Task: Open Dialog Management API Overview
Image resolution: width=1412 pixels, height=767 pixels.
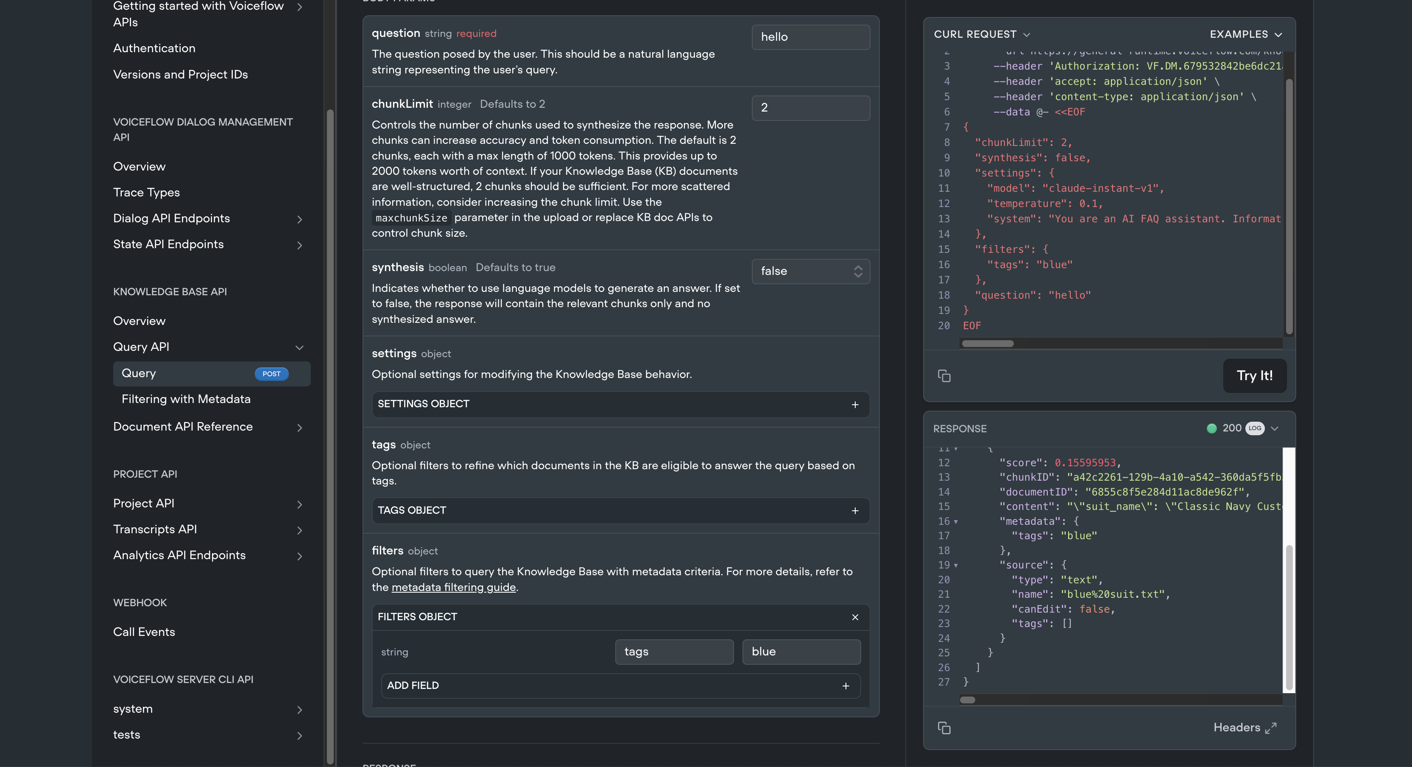Action: pos(139,167)
